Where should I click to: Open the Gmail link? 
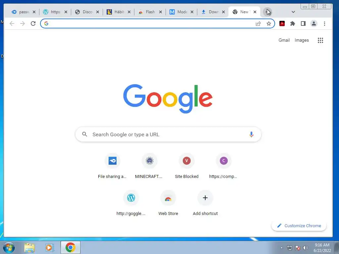click(x=284, y=40)
